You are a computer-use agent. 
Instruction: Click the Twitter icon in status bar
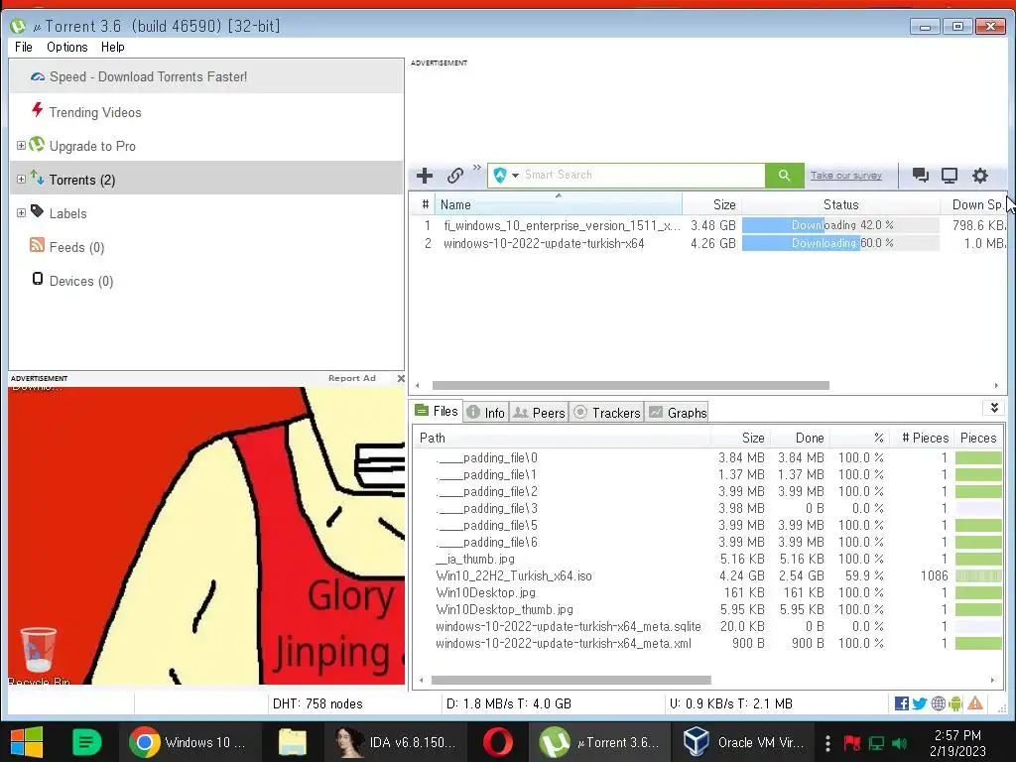[x=920, y=703]
